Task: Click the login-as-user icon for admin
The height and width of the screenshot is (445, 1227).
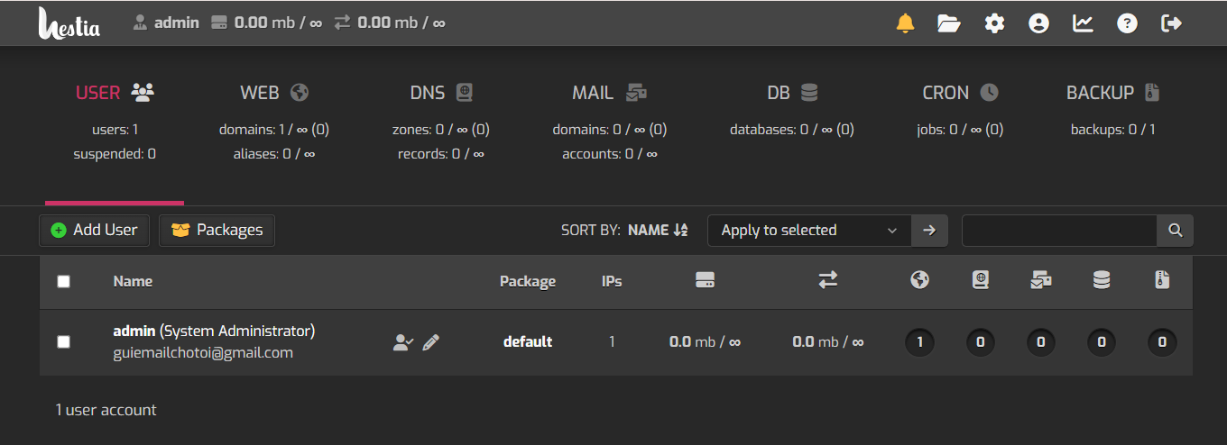Action: pos(402,342)
